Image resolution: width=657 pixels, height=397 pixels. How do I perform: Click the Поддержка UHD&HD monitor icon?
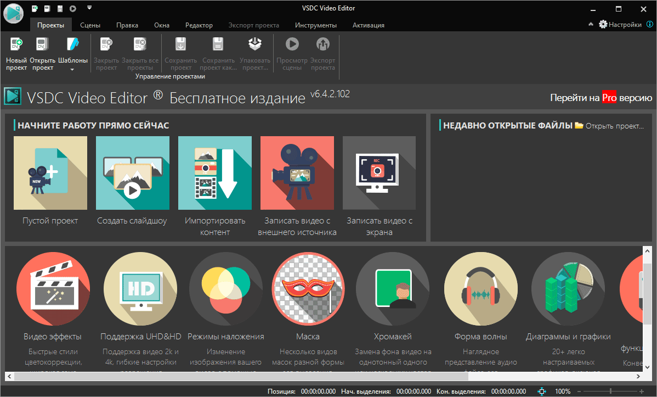pyautogui.click(x=140, y=289)
